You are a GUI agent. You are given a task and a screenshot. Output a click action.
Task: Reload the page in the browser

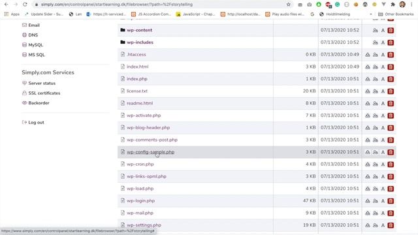(x=25, y=5)
